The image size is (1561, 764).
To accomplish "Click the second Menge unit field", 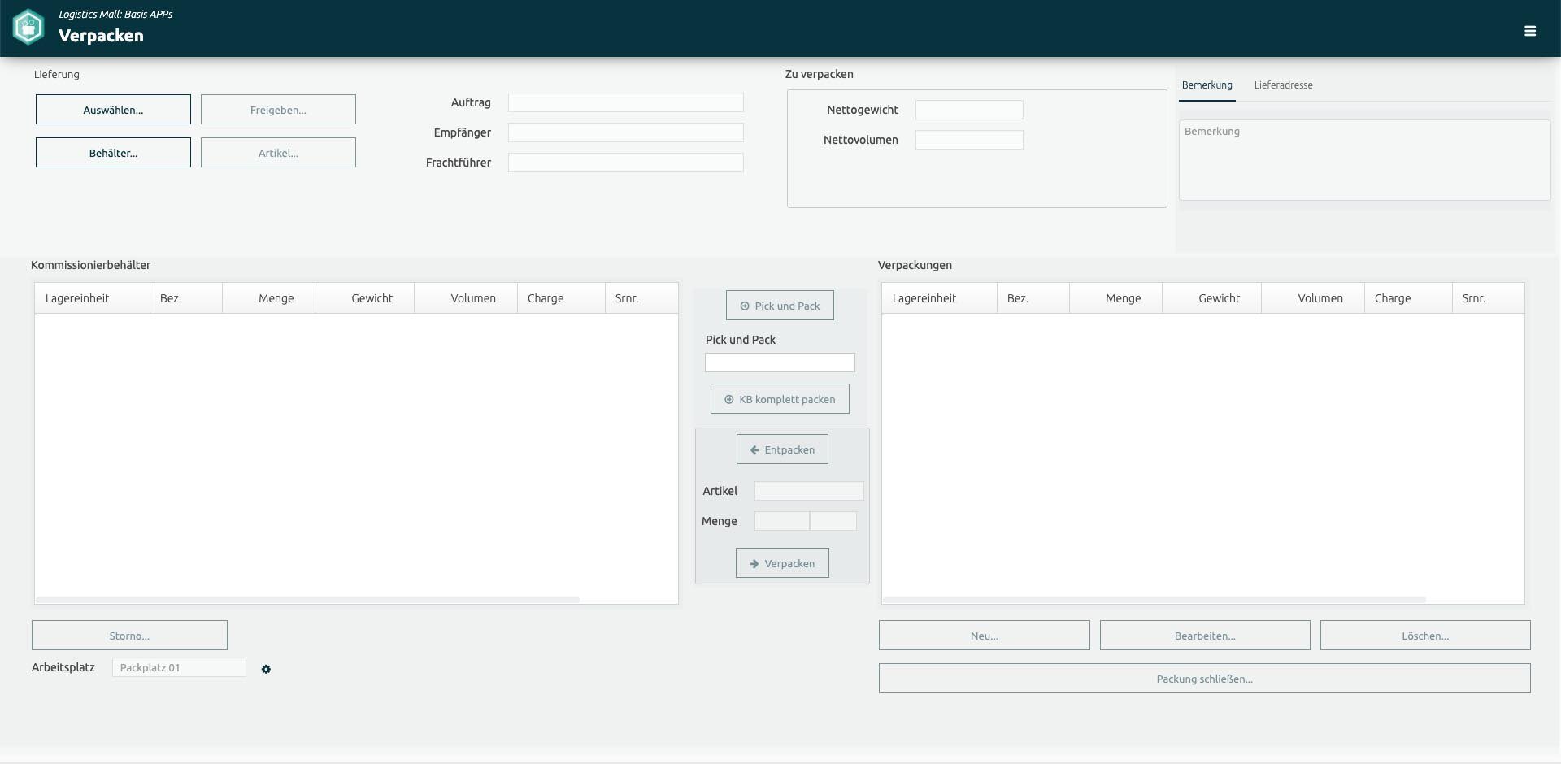I will [833, 521].
